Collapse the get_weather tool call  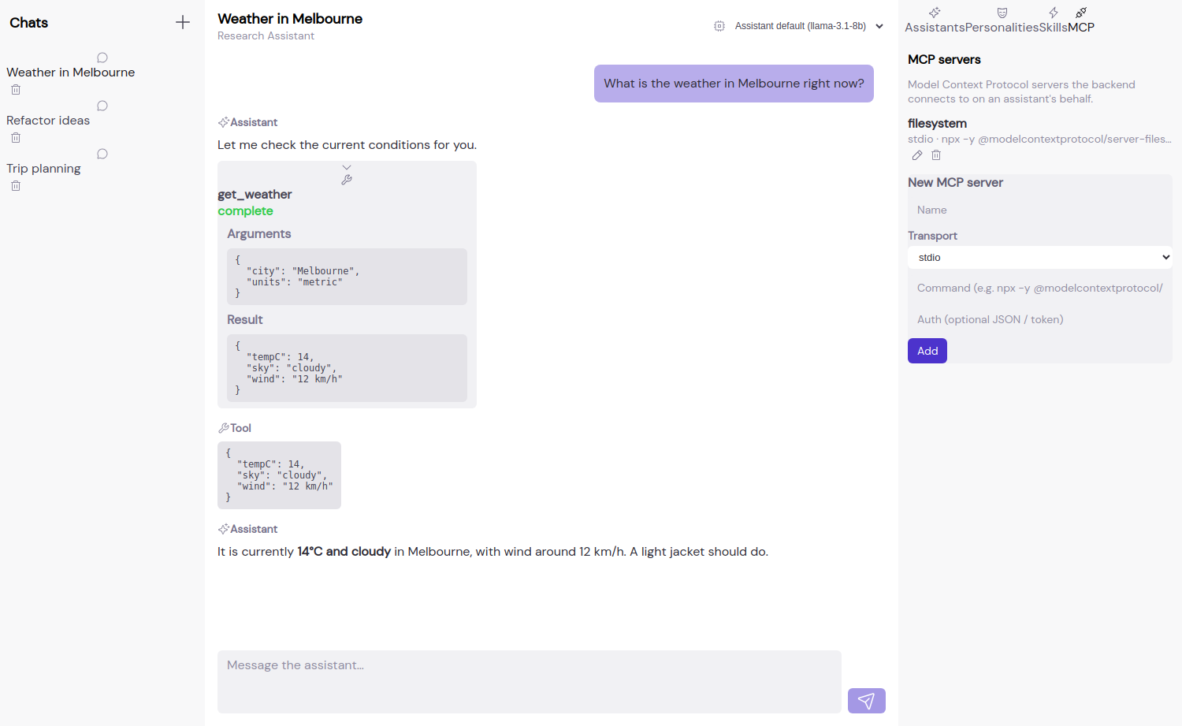[x=347, y=167]
